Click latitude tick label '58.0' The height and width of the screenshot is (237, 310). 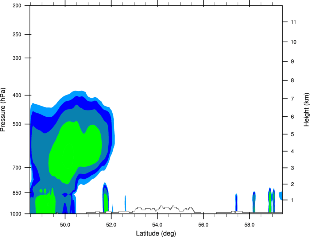[249, 225]
